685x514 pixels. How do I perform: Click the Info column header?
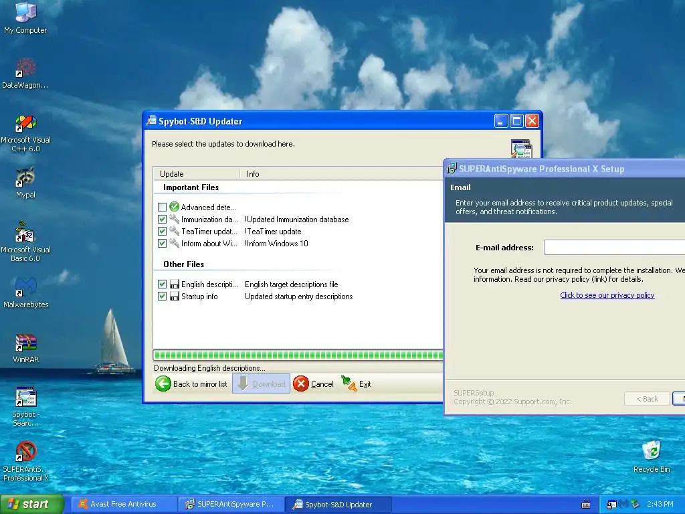342,173
